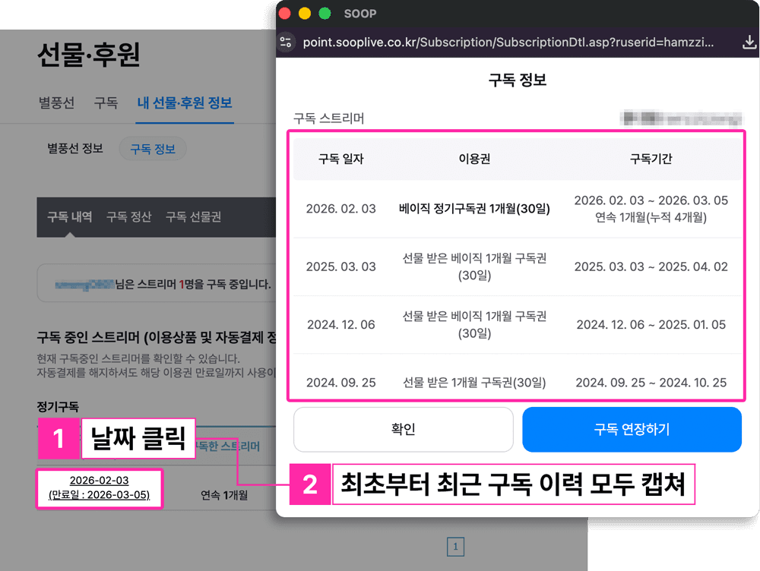760x571 pixels.
Task: Open the 구독 내역 section tab
Action: point(70,217)
